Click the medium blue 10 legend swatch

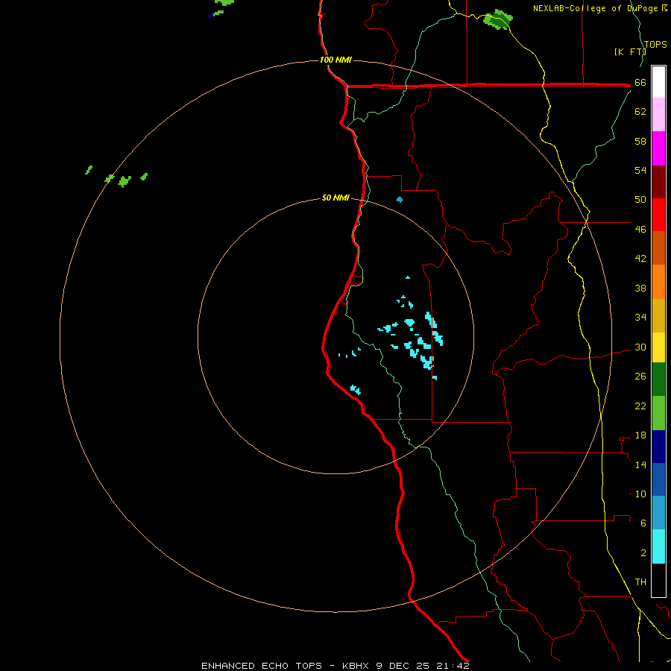pyautogui.click(x=658, y=479)
